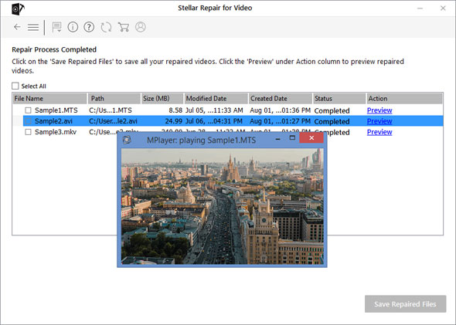Sort by Path column header
The height and width of the screenshot is (325, 456).
(114, 99)
